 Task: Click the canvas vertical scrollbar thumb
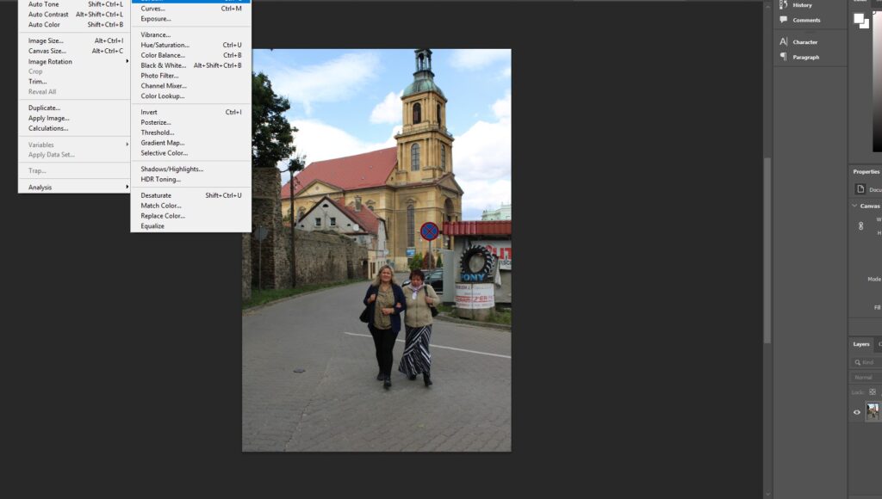pos(767,250)
